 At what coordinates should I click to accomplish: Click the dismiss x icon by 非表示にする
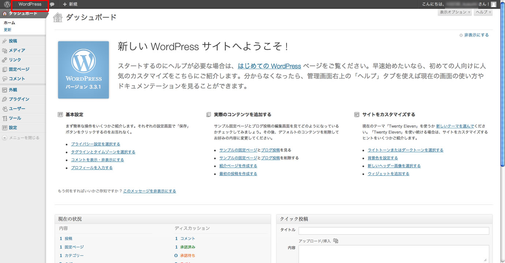461,35
